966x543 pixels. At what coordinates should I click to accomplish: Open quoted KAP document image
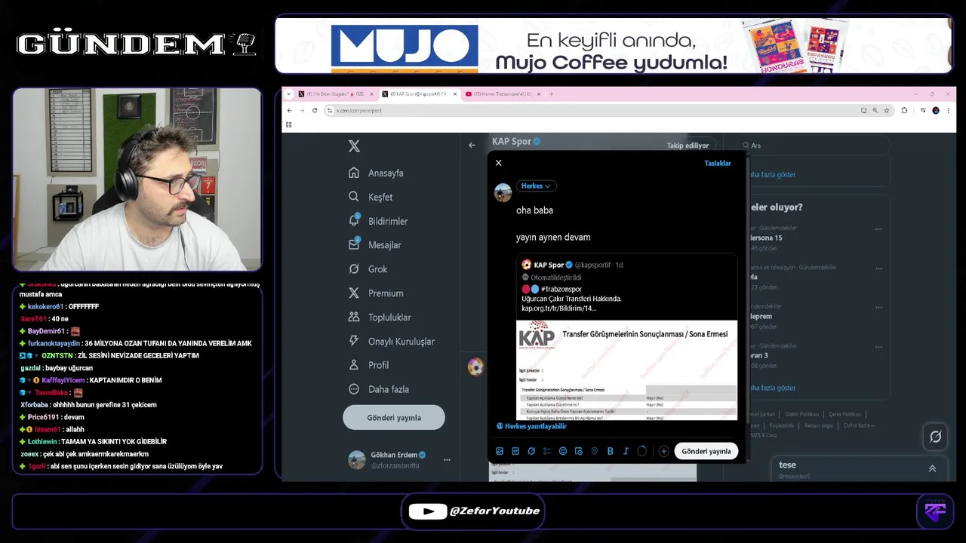626,370
